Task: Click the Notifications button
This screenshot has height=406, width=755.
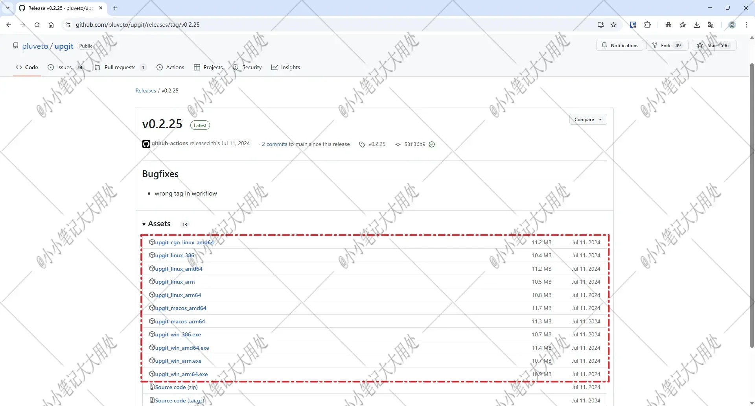Action: coord(620,45)
